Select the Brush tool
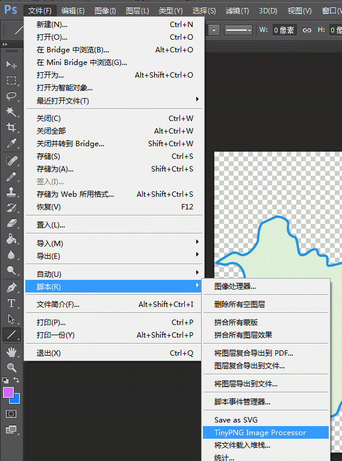The image size is (342, 461). point(11,177)
